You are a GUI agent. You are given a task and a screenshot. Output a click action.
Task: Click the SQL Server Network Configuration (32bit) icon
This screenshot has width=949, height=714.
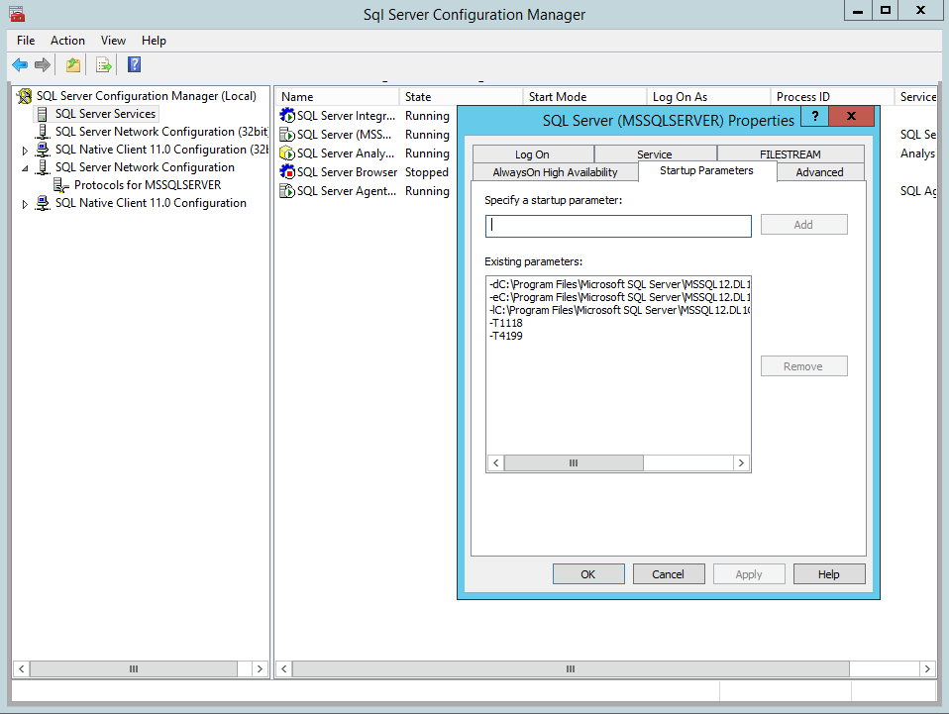(x=43, y=132)
